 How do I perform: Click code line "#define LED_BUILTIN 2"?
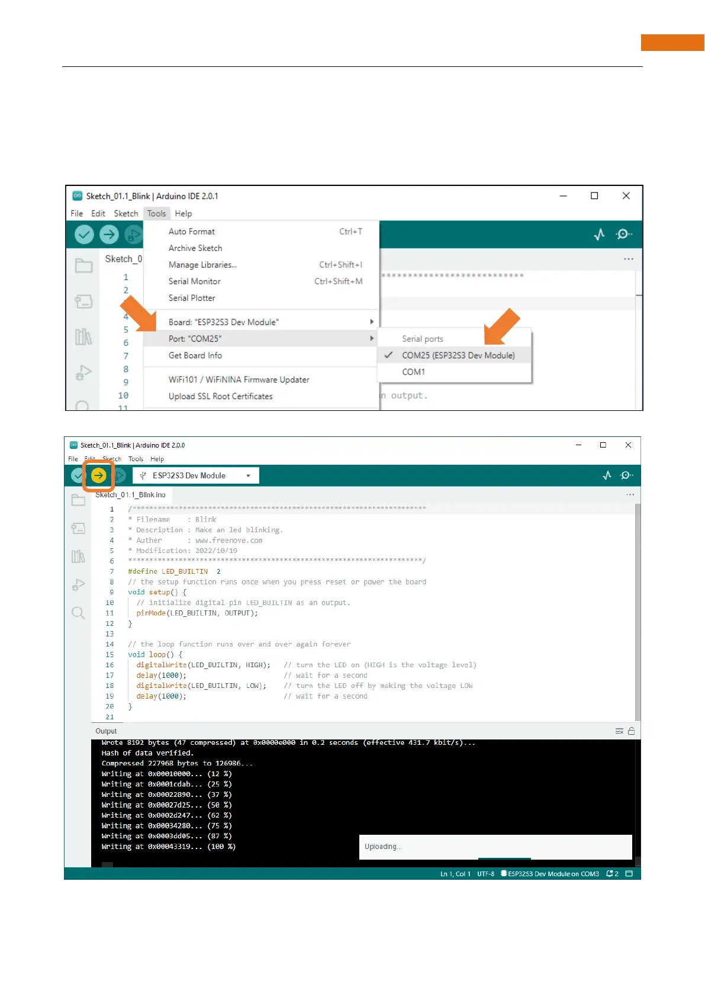pyautogui.click(x=174, y=571)
